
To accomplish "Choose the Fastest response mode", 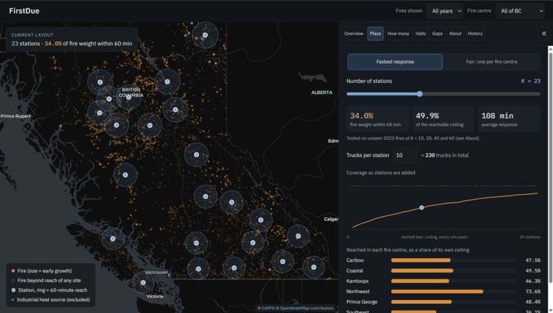I will (395, 62).
